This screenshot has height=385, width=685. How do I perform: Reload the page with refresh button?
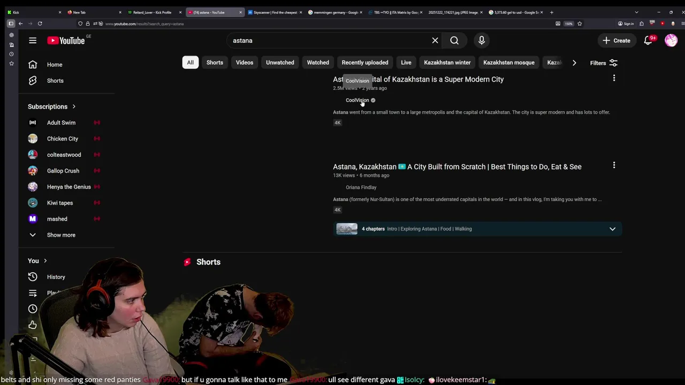[40, 24]
